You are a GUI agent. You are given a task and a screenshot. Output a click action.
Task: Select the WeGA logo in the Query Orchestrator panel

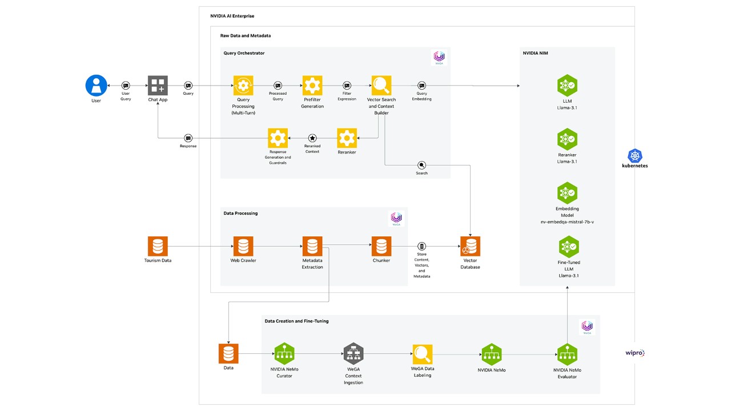439,56
